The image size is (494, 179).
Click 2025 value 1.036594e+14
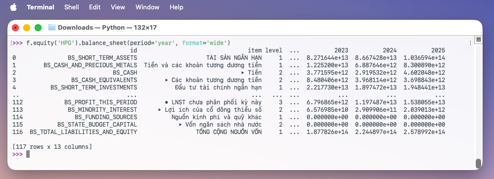tap(424, 58)
